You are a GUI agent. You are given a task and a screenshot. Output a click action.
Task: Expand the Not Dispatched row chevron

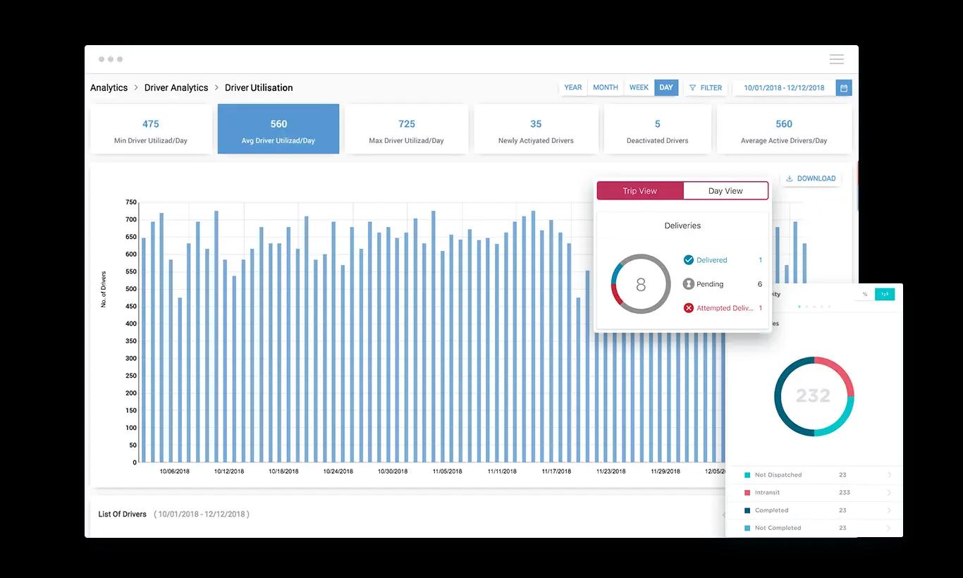tap(889, 475)
